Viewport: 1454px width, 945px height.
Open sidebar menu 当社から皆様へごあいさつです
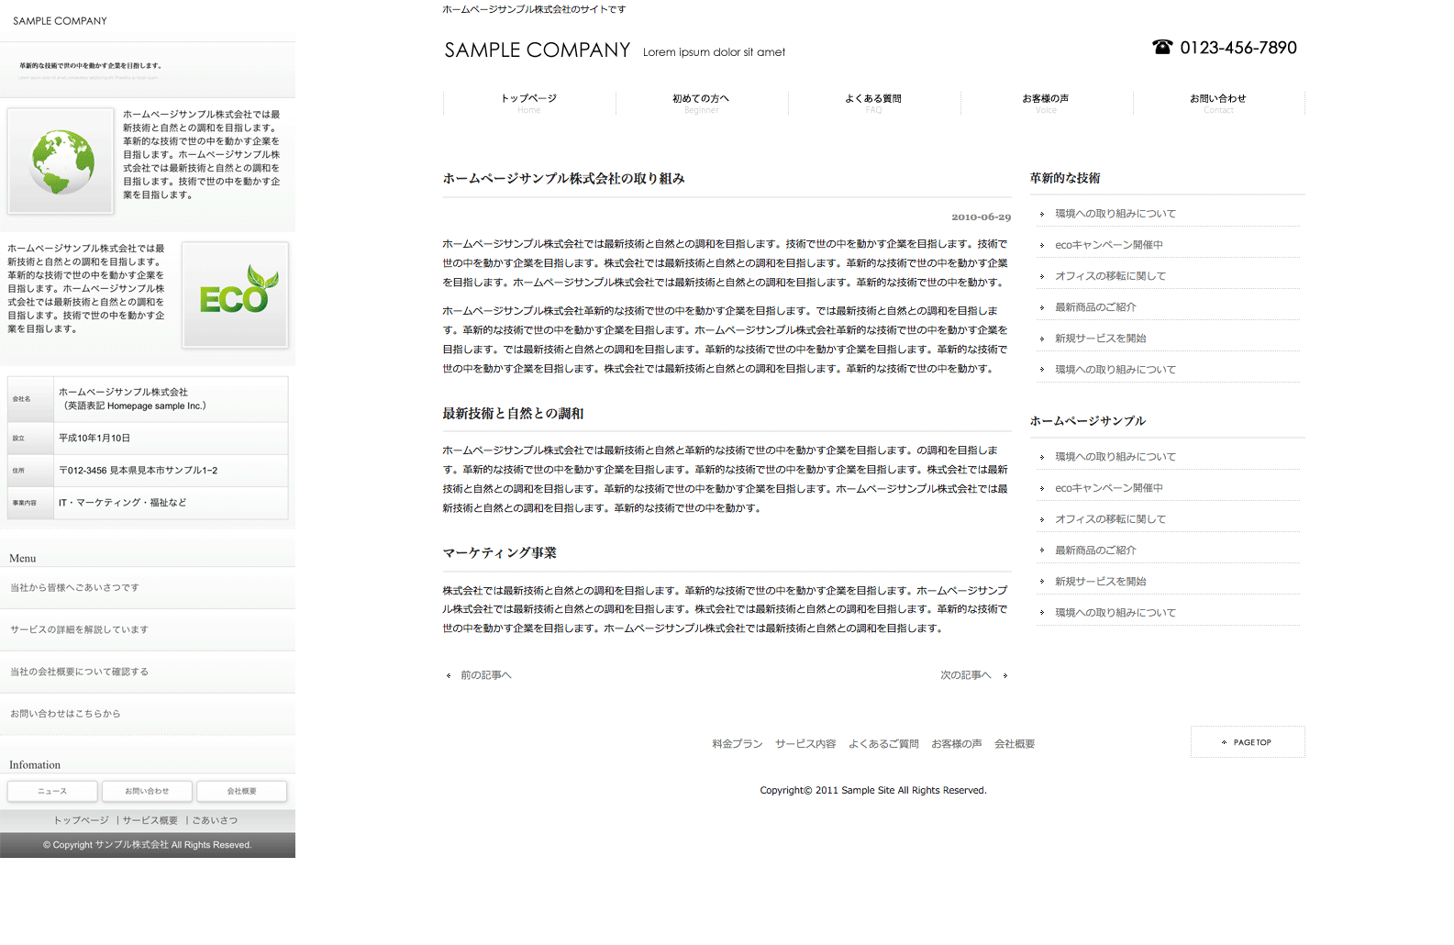[74, 588]
